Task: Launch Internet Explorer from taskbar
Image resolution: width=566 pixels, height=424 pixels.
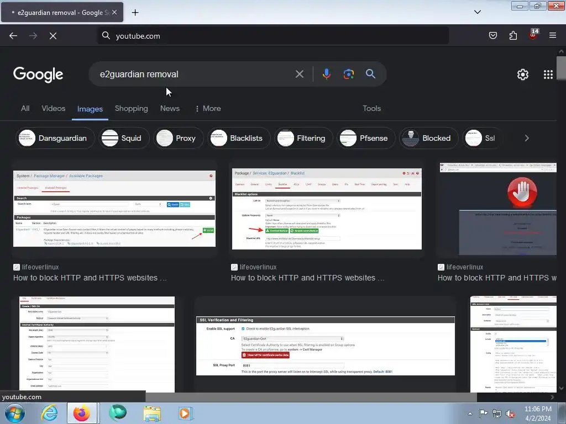Action: (49, 413)
